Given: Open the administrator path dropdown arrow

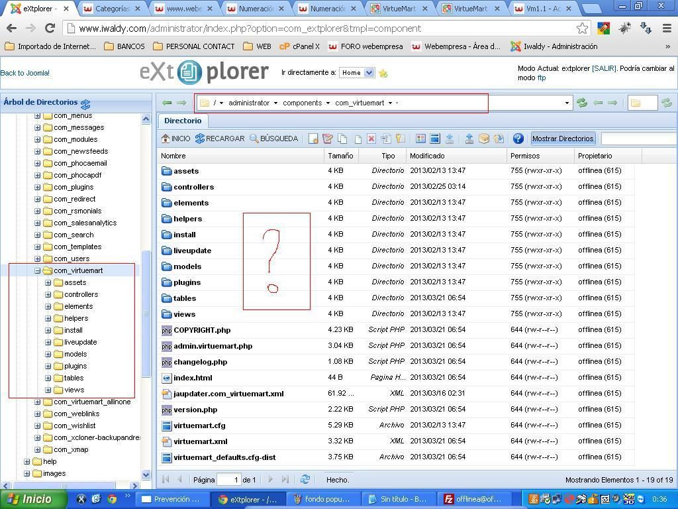Looking at the screenshot, I should point(275,103).
